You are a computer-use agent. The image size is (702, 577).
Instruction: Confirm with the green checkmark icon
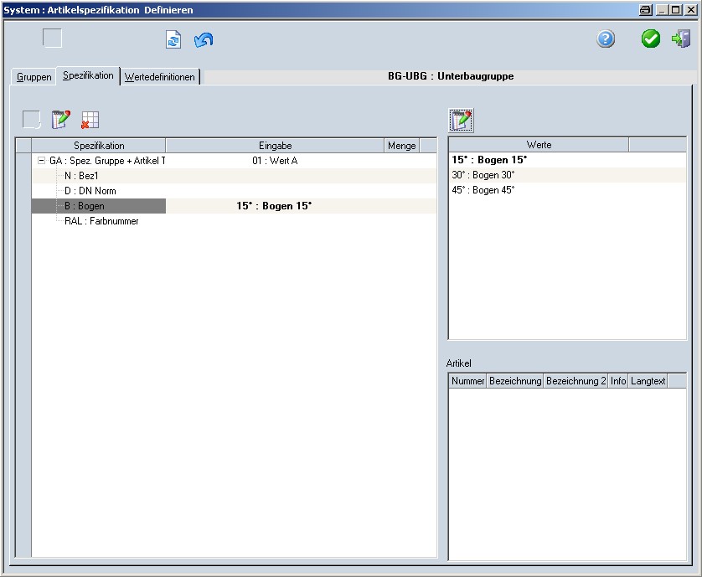[651, 39]
